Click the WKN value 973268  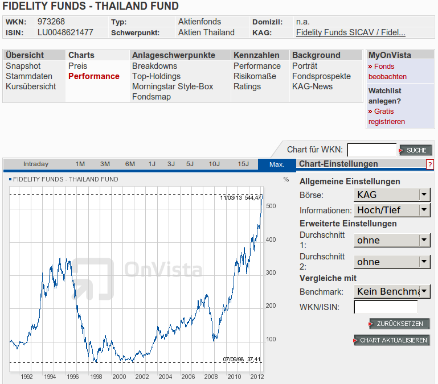[x=51, y=22]
